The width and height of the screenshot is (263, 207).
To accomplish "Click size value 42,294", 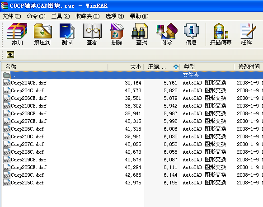I will pyautogui.click(x=133, y=167).
